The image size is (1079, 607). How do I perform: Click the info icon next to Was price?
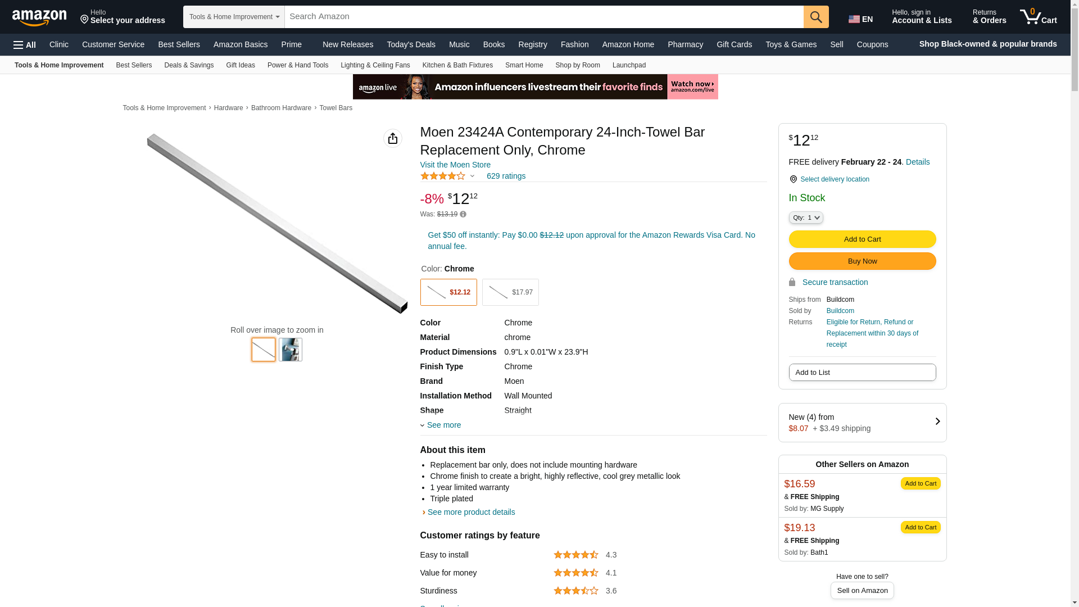463,214
